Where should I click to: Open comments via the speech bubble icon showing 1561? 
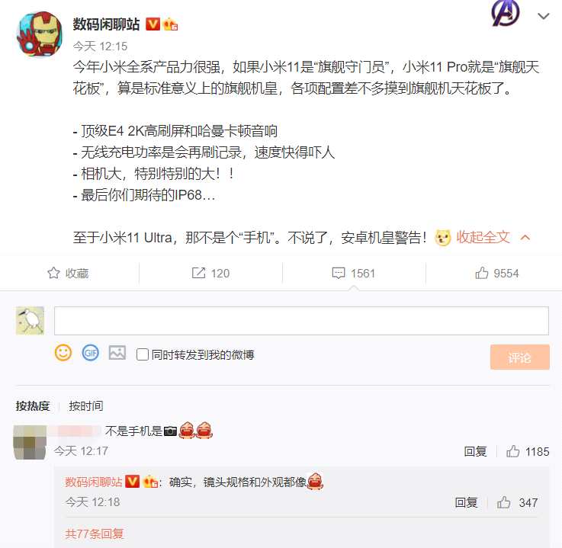339,274
